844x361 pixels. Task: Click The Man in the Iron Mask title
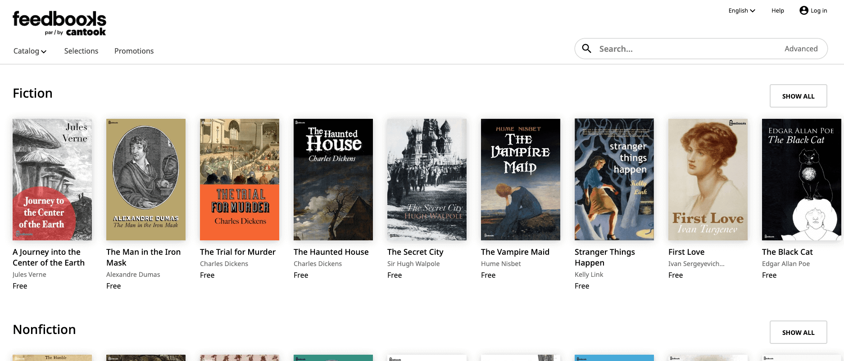[143, 257]
